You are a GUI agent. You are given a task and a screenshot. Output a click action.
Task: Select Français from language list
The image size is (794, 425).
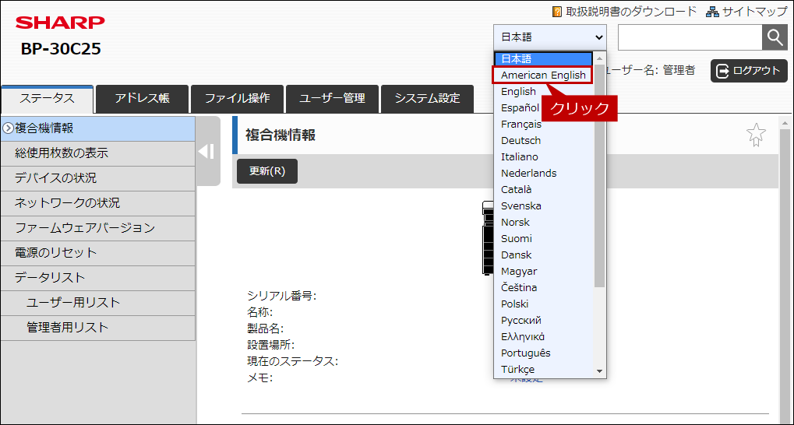coord(543,124)
